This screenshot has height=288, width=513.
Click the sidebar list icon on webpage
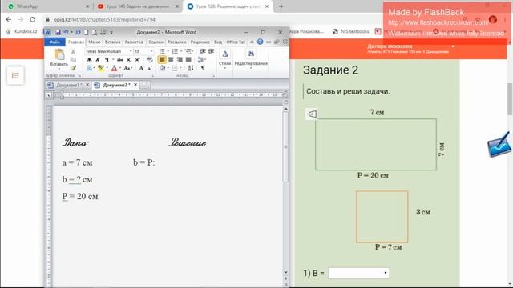click(x=15, y=76)
